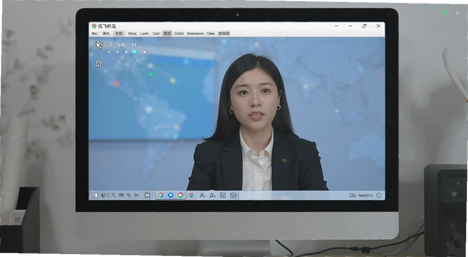Click the folder icon beside the Se0011 label

pos(353,195)
